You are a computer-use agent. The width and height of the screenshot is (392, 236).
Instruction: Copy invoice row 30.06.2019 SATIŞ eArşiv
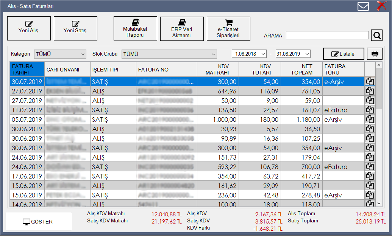pos(370,148)
